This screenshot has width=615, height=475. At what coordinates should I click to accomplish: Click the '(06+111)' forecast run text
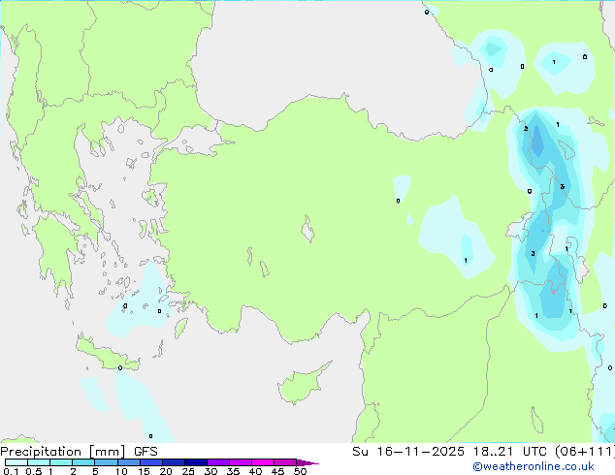(585, 452)
